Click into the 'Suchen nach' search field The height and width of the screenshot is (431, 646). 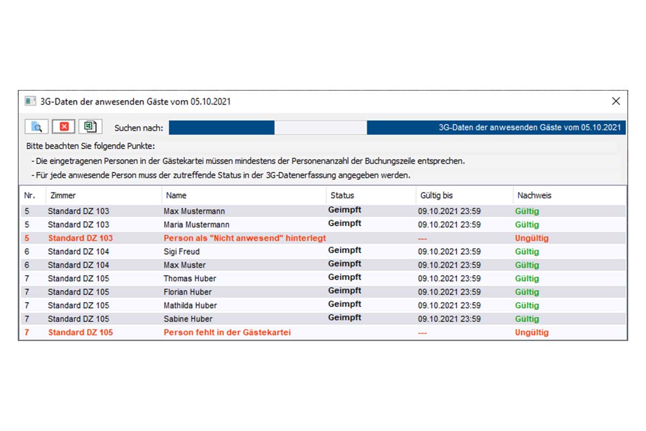click(320, 128)
